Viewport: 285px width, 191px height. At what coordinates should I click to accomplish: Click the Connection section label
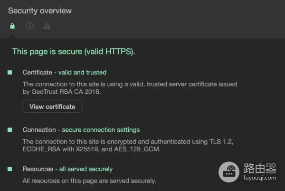coord(37,130)
